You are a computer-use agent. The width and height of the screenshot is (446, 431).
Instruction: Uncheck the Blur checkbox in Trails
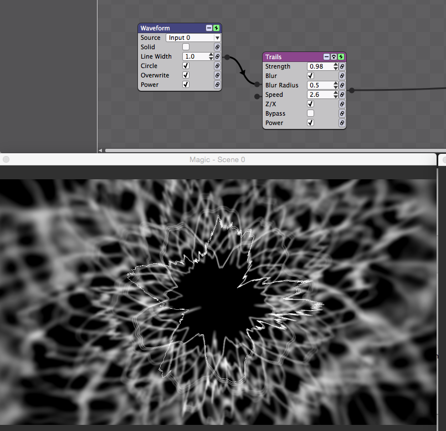point(311,76)
